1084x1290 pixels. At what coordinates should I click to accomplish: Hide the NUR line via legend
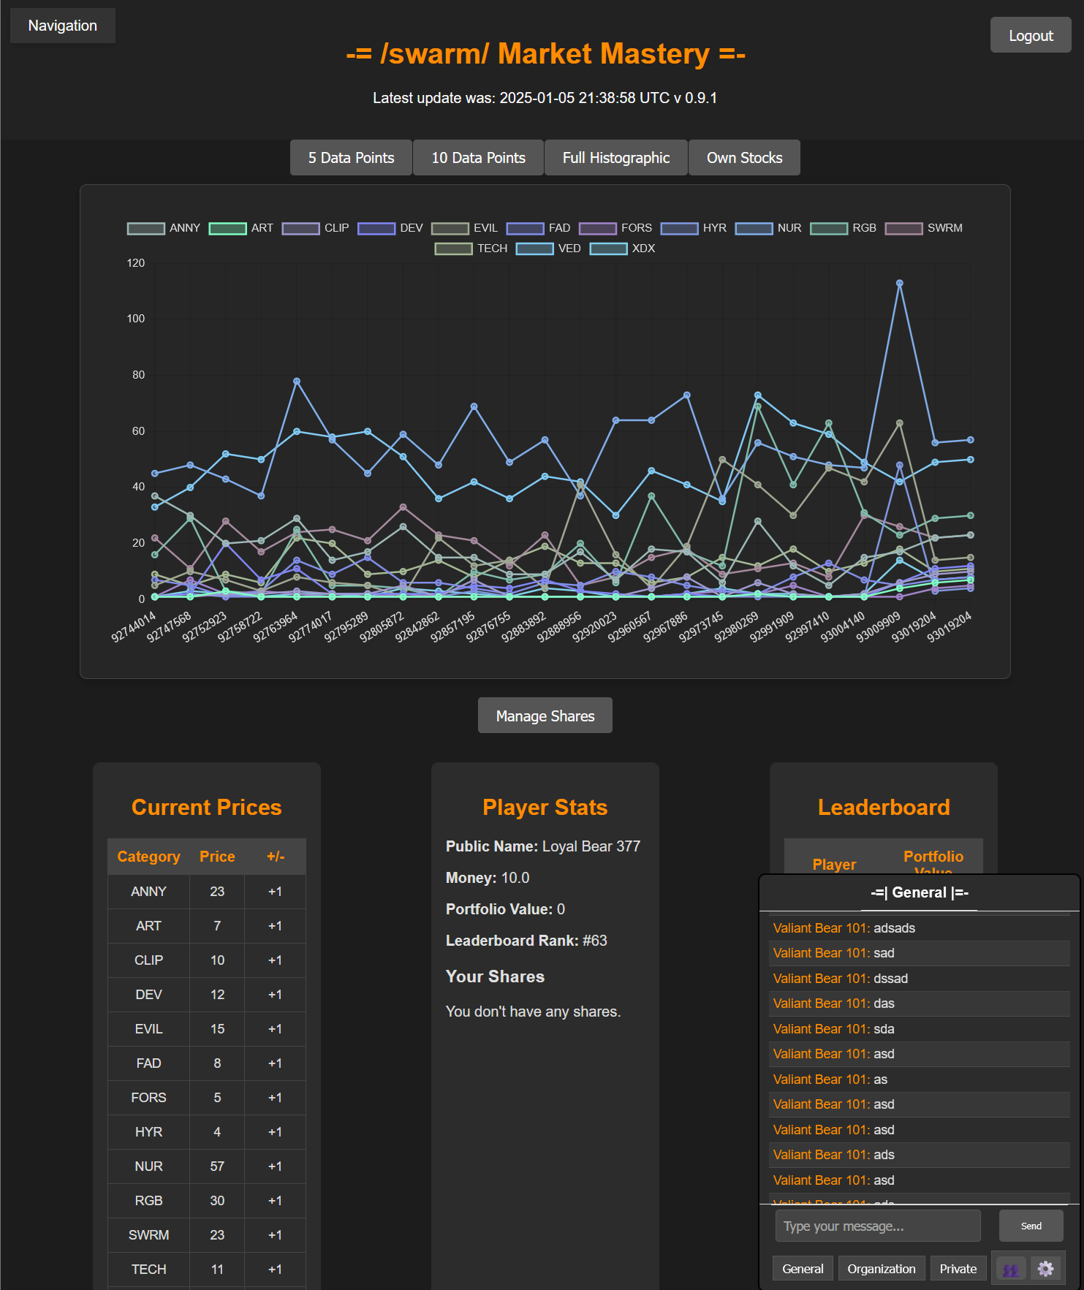click(768, 228)
